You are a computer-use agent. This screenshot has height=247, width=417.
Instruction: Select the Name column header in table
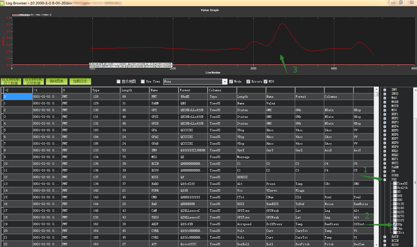point(164,90)
